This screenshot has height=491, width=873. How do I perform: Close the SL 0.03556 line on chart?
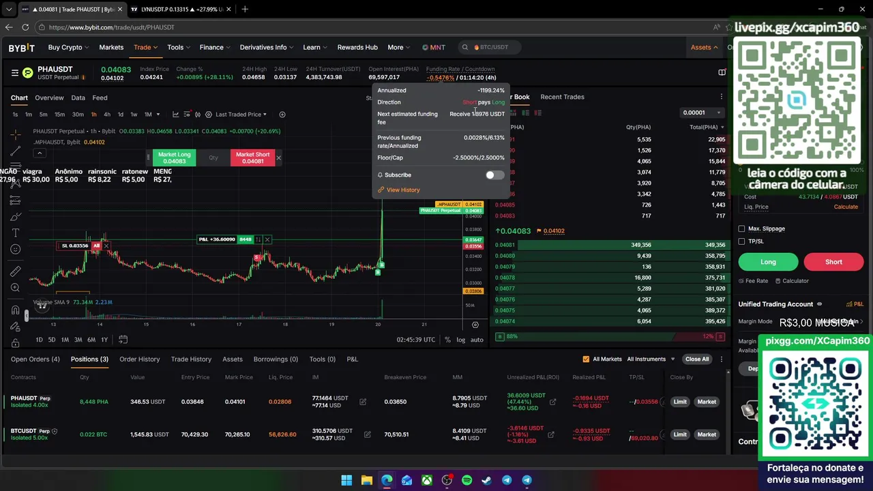click(x=106, y=245)
